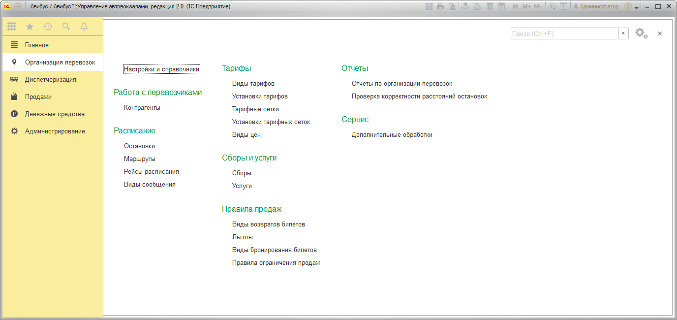Click the print icon in title bar

click(x=440, y=6)
